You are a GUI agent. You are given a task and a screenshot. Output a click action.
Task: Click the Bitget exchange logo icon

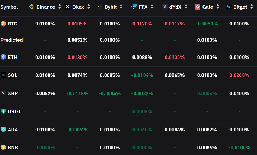(x=228, y=7)
